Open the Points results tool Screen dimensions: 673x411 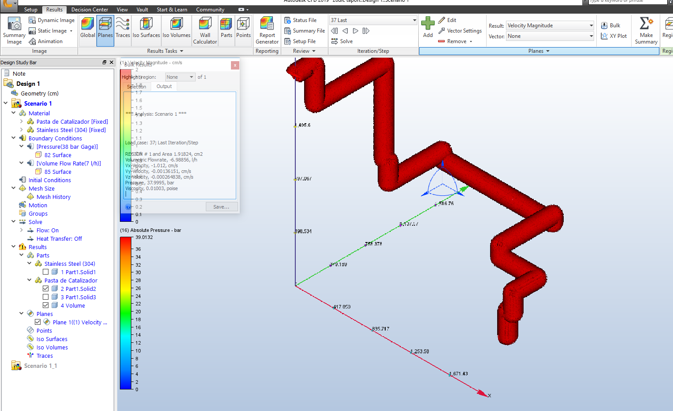click(x=243, y=27)
